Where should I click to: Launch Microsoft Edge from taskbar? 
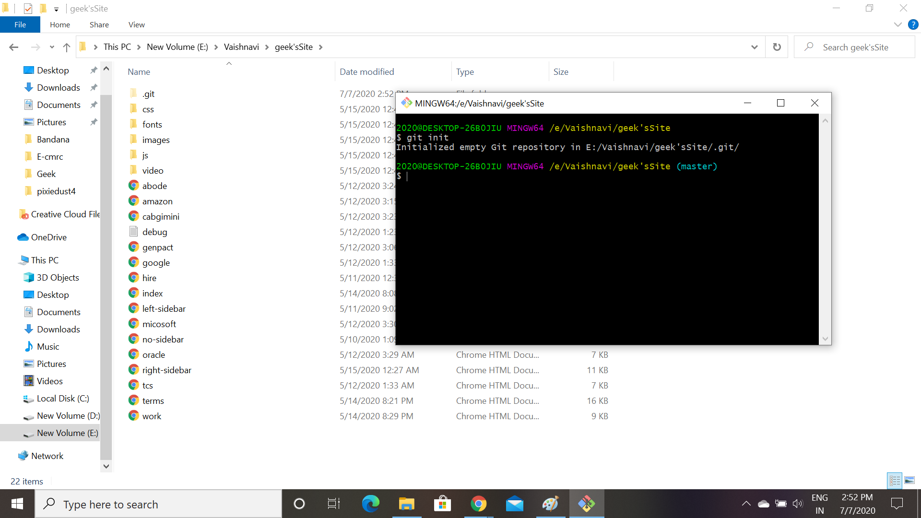point(370,504)
